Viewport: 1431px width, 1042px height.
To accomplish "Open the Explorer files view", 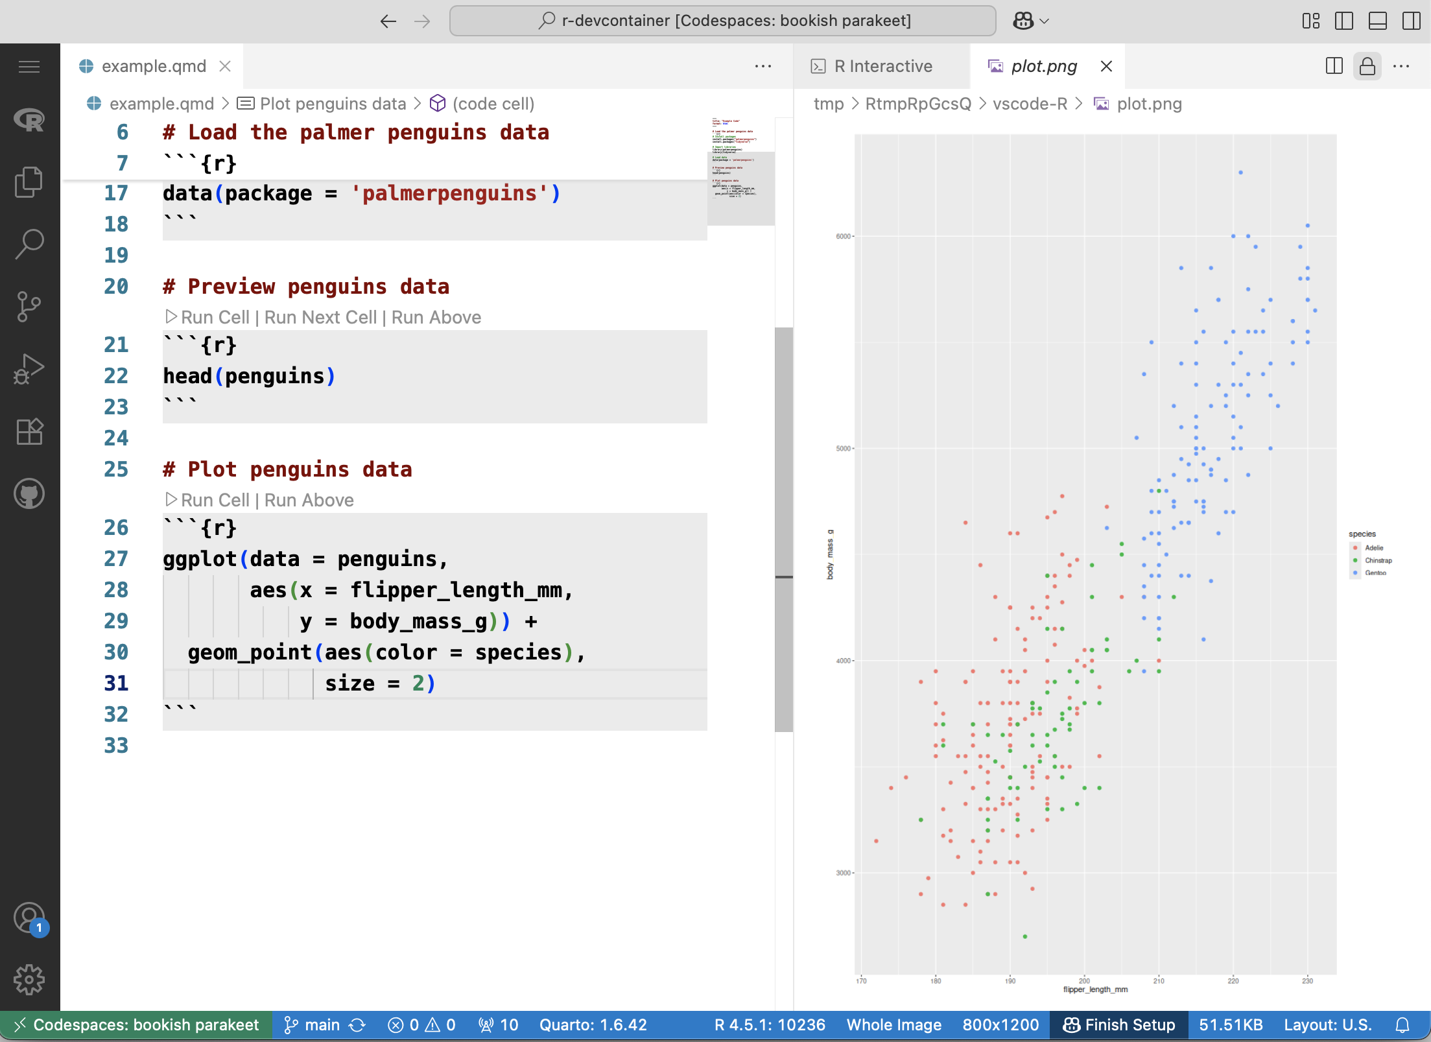I will point(29,182).
